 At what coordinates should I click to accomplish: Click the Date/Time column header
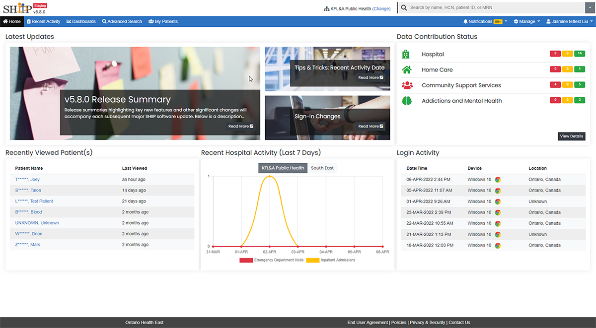click(416, 168)
